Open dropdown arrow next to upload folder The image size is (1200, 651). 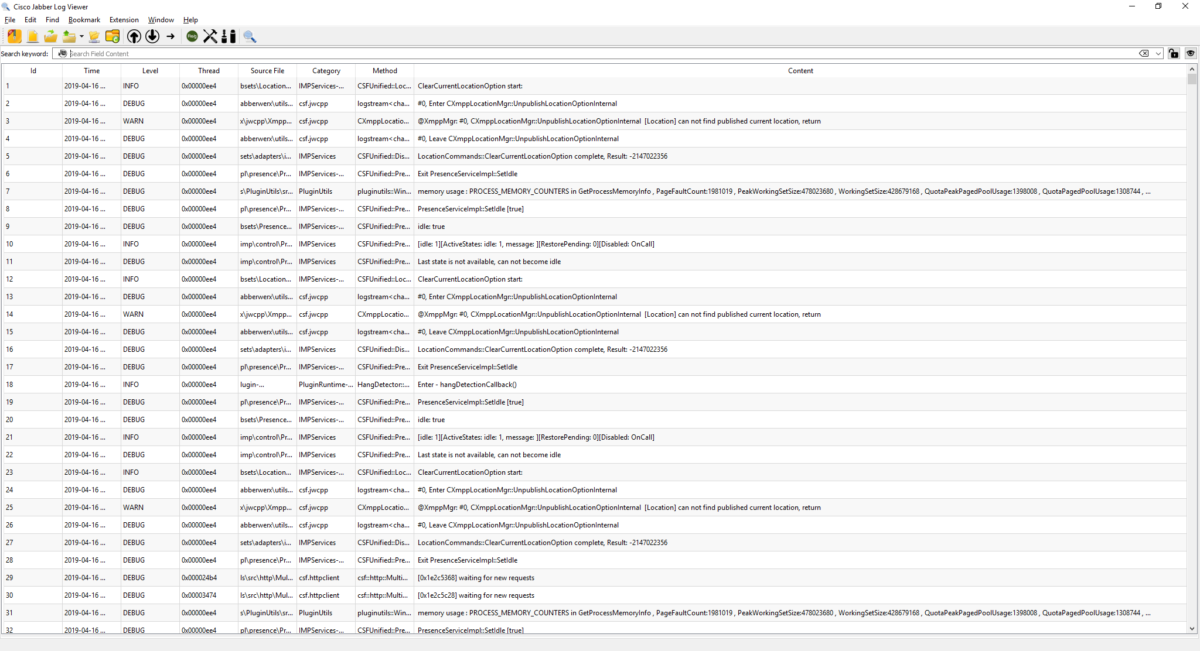coord(81,36)
